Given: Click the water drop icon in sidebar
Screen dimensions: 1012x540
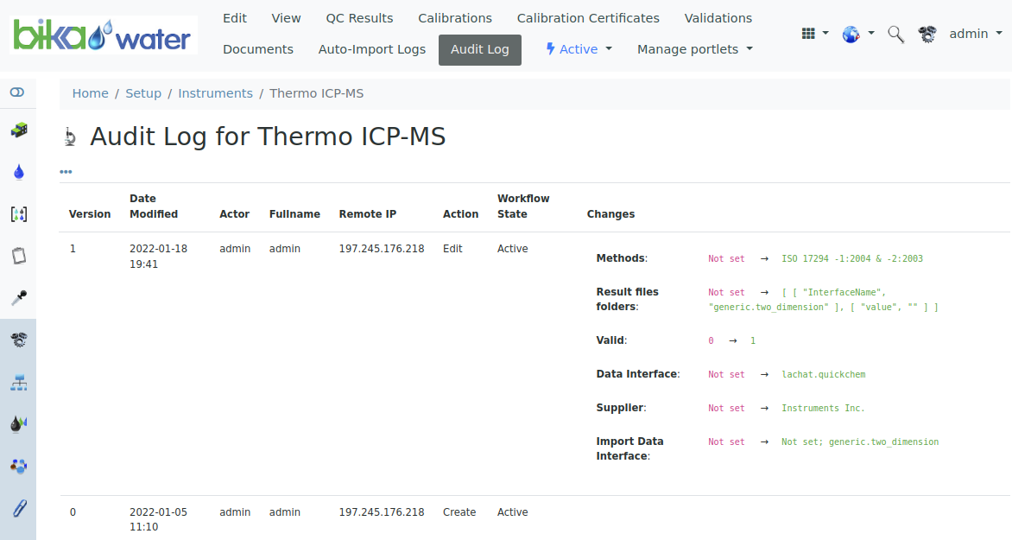Looking at the screenshot, I should coord(18,171).
